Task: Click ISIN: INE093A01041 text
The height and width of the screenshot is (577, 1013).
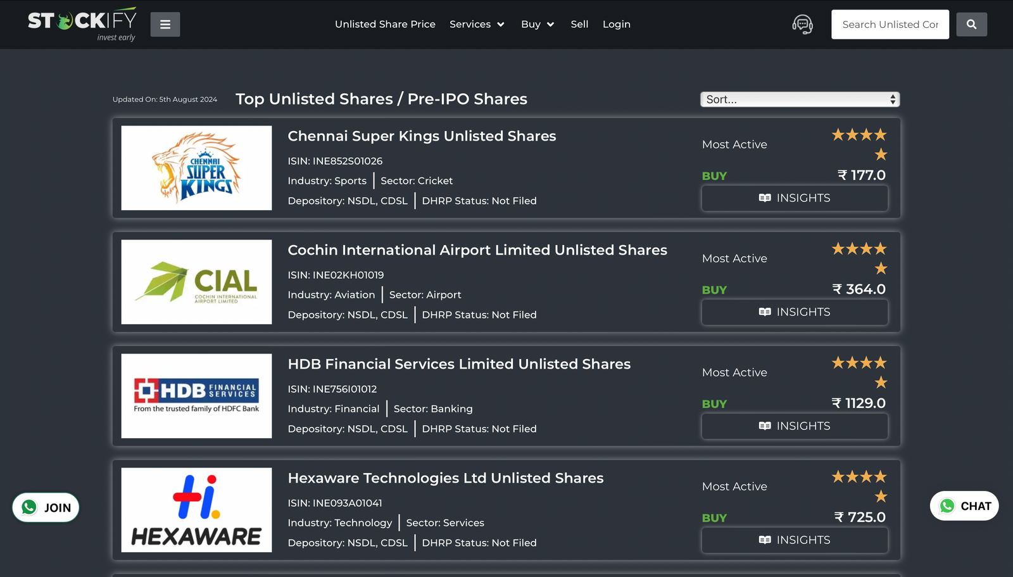Action: click(335, 503)
